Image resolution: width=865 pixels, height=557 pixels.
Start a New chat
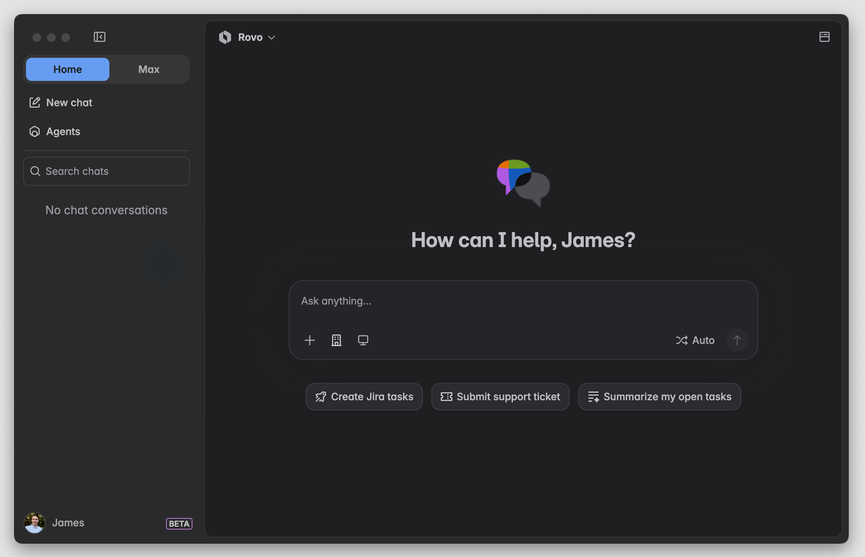[x=61, y=103]
